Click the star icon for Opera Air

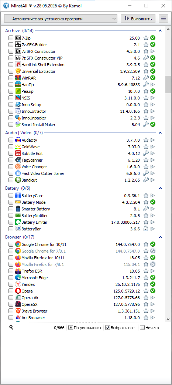point(146,297)
